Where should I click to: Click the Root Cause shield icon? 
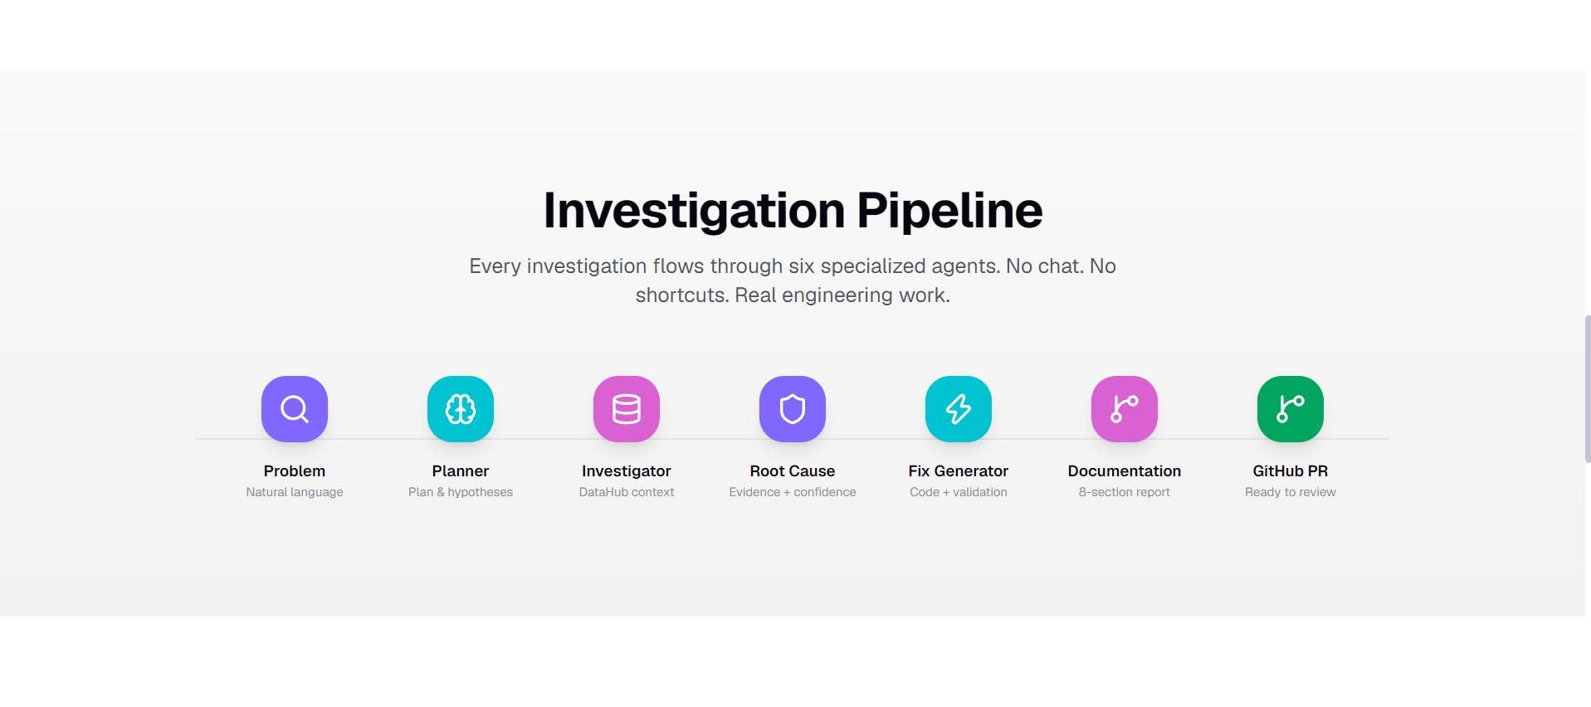point(793,409)
